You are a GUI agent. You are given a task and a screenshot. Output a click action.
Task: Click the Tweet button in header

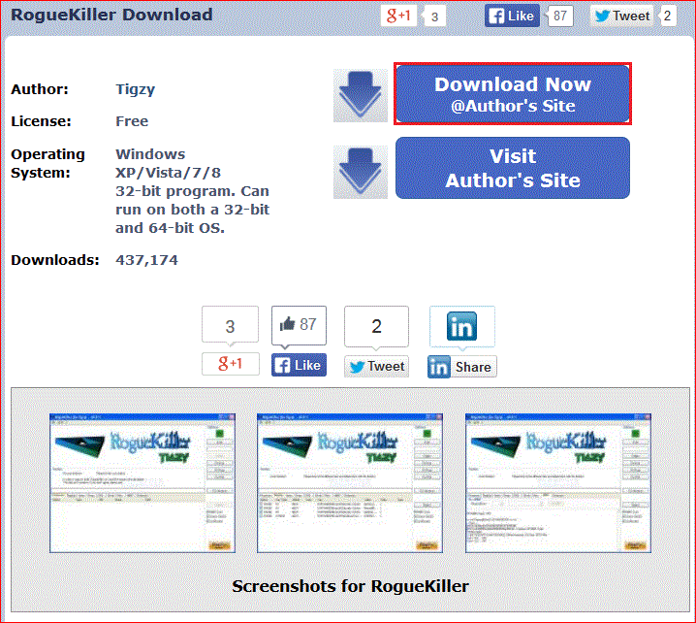click(x=622, y=16)
